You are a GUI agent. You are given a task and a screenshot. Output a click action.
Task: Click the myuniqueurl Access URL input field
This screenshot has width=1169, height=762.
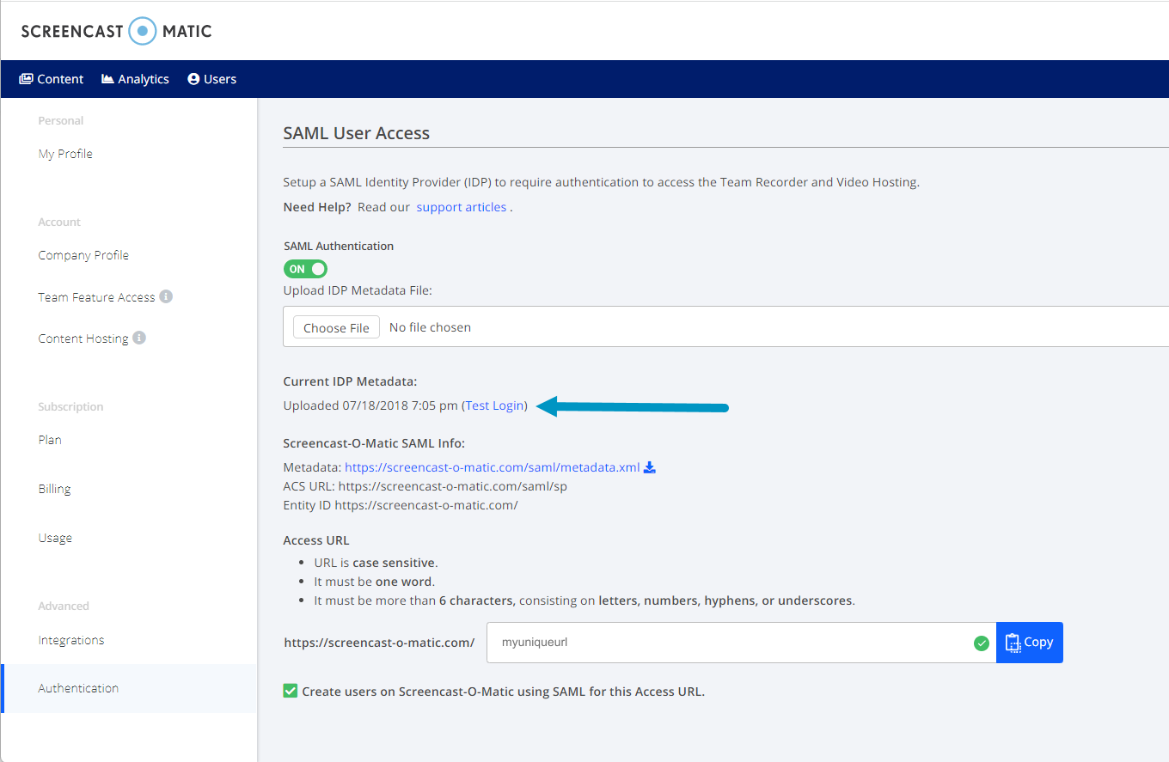[741, 643]
